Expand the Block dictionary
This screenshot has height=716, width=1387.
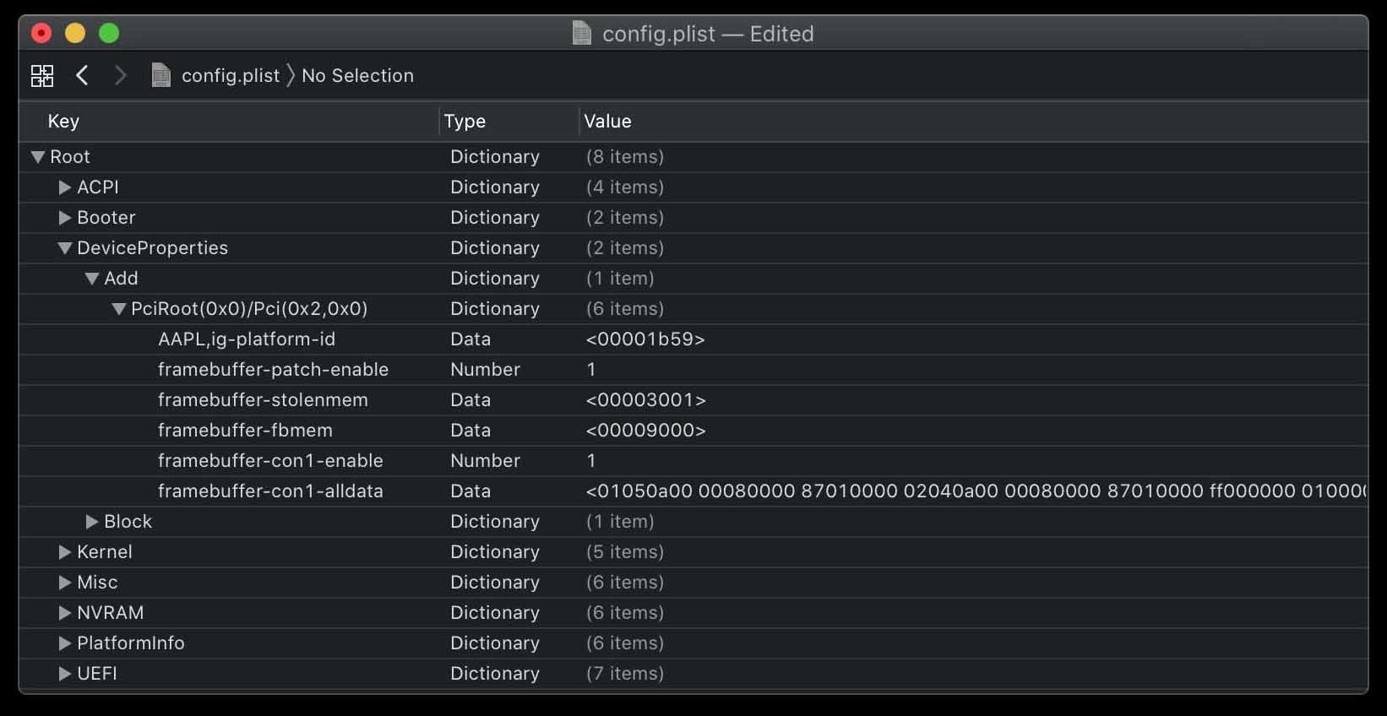click(92, 522)
